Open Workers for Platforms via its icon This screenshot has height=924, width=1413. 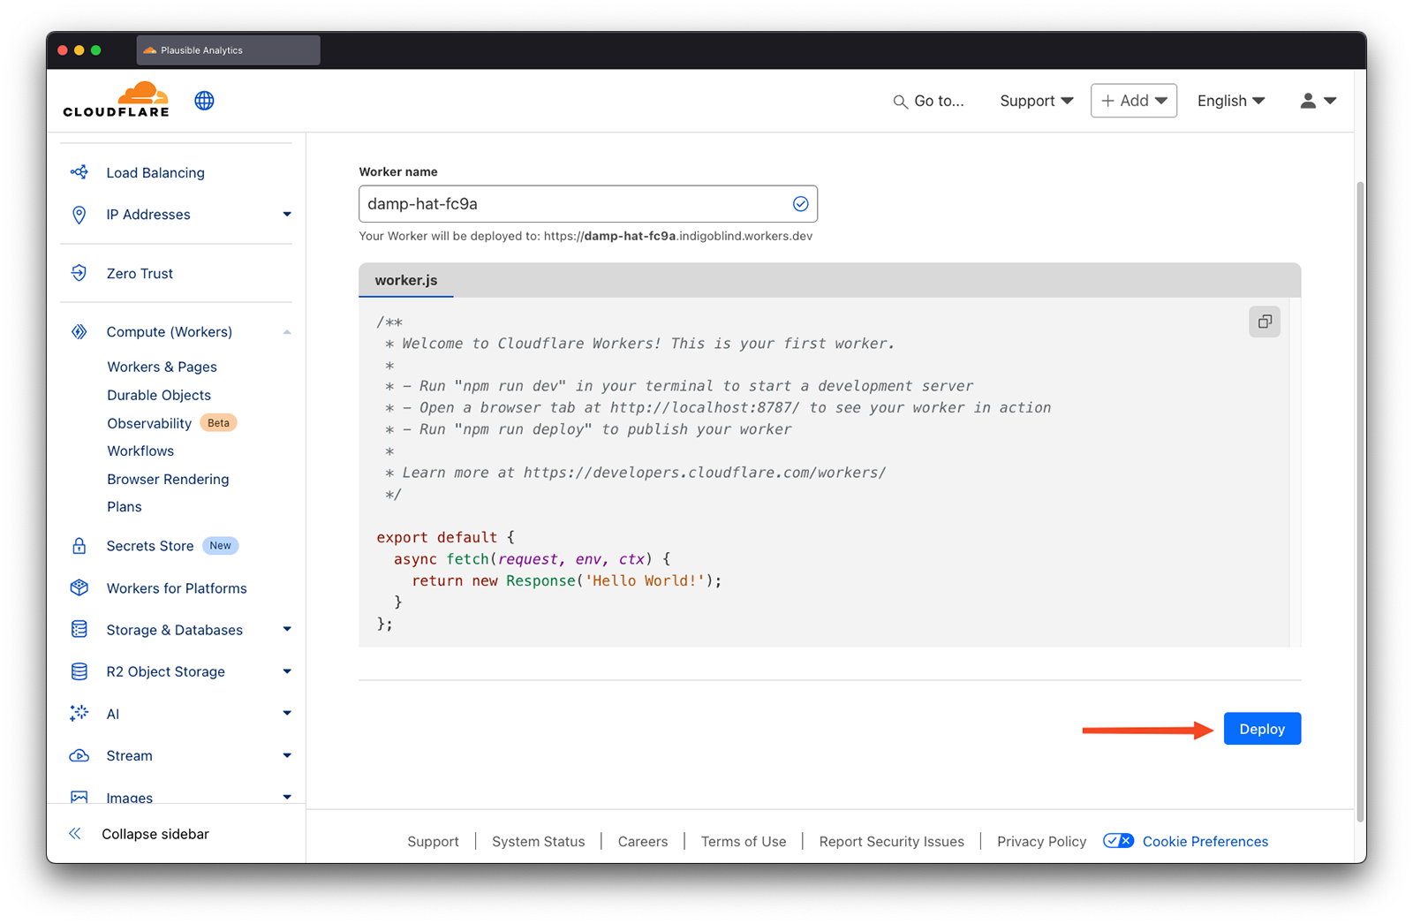(79, 587)
